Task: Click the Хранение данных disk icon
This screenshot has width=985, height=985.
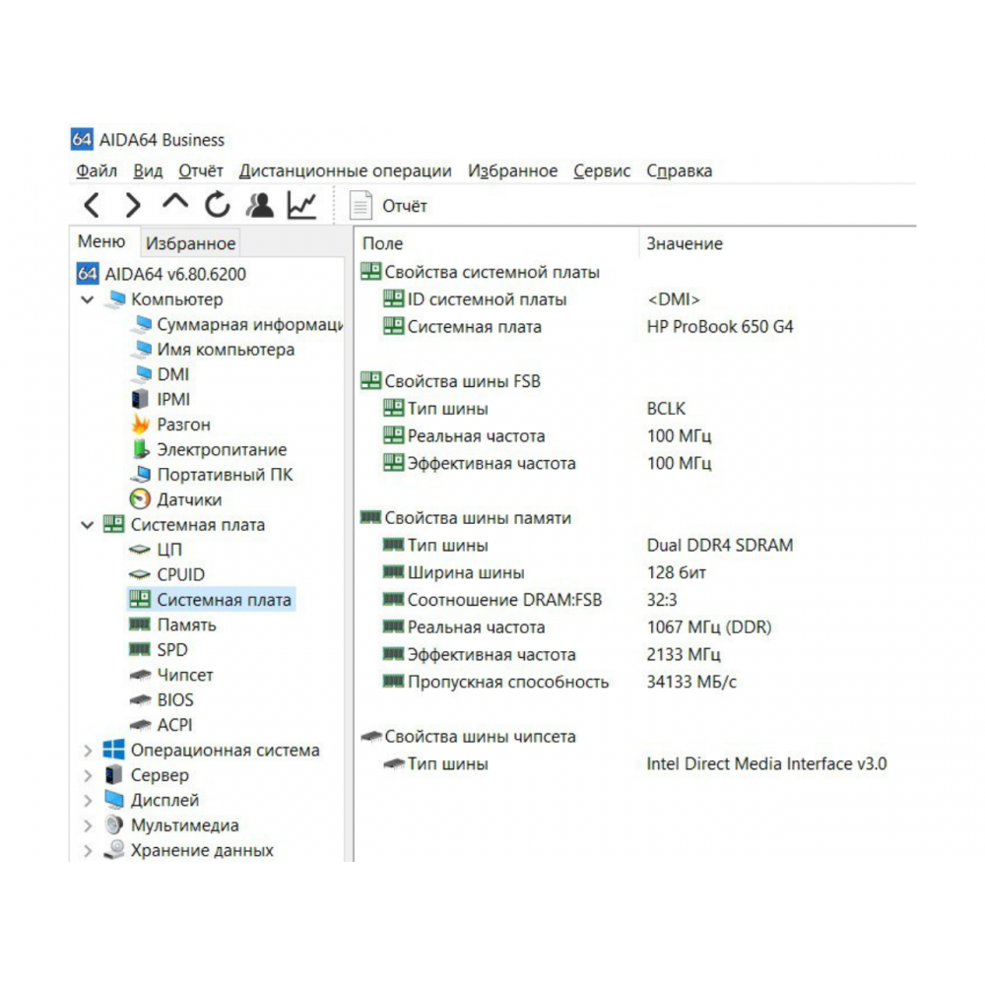Action: click(x=113, y=850)
